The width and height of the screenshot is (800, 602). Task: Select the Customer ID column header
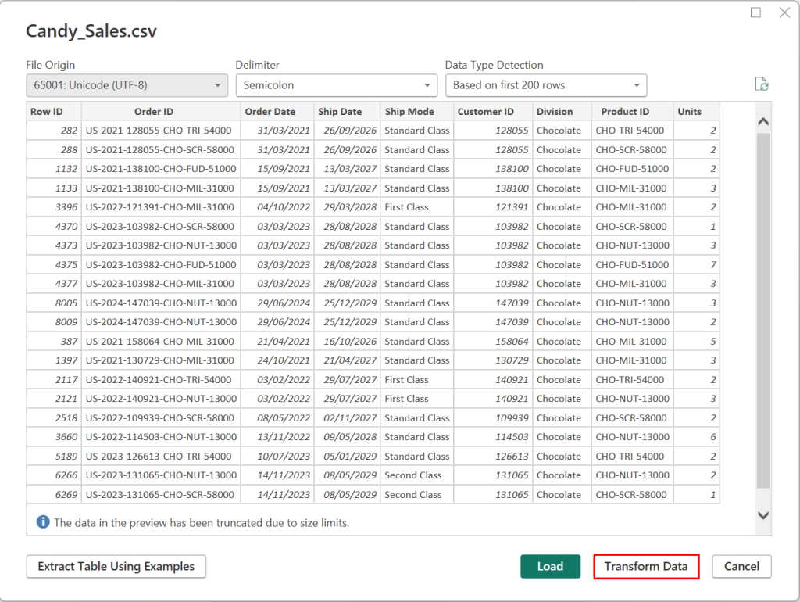coord(493,111)
